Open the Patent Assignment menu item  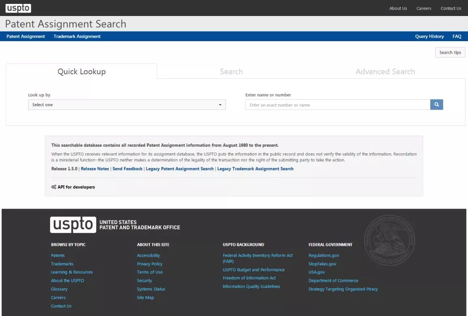tap(26, 36)
